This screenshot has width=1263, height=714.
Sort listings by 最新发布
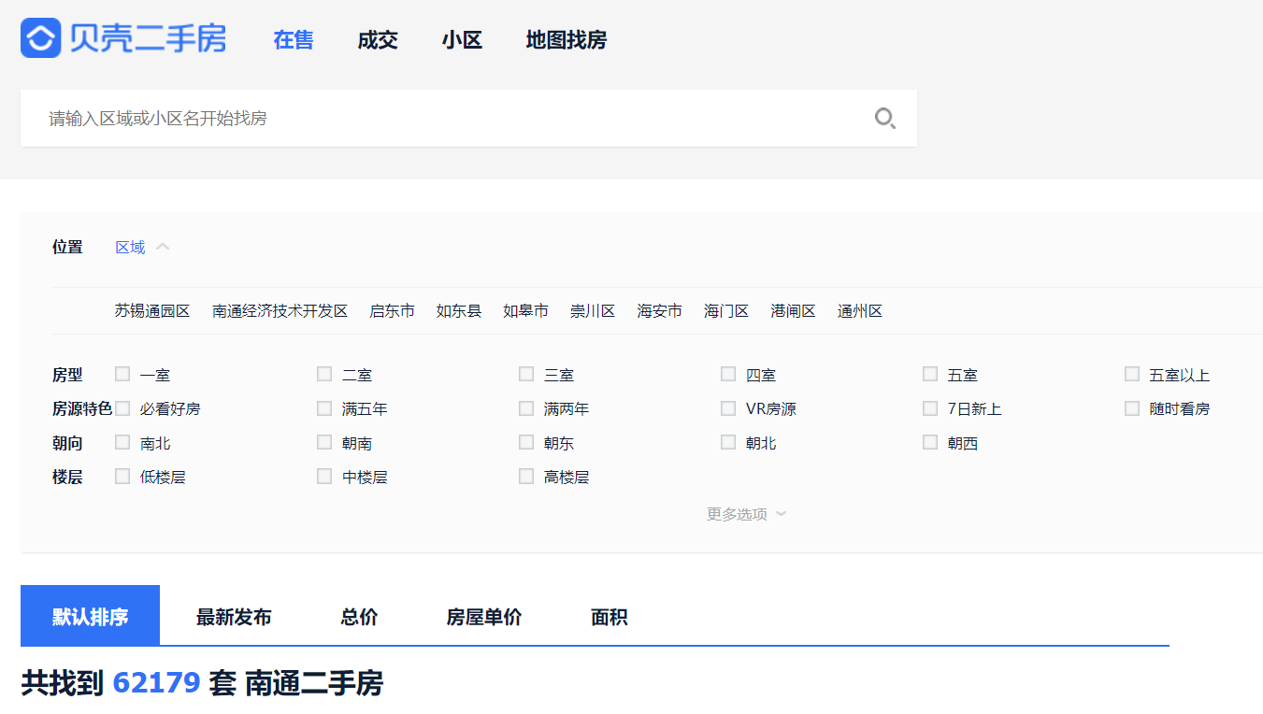[x=233, y=616]
